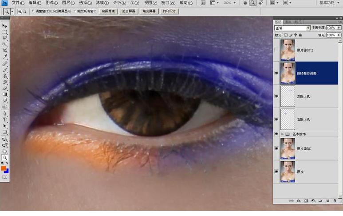The image size is (343, 216).
Task: Open the opacity slider arrow
Action: [x=339, y=28]
